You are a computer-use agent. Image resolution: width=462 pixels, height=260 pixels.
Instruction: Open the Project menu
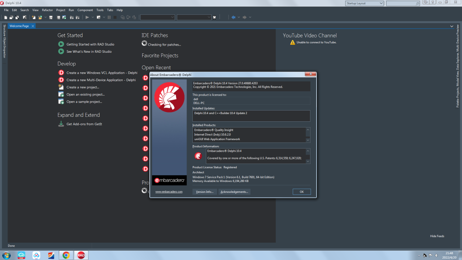click(x=61, y=10)
